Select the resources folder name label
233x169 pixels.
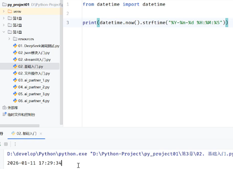(x=26, y=39)
